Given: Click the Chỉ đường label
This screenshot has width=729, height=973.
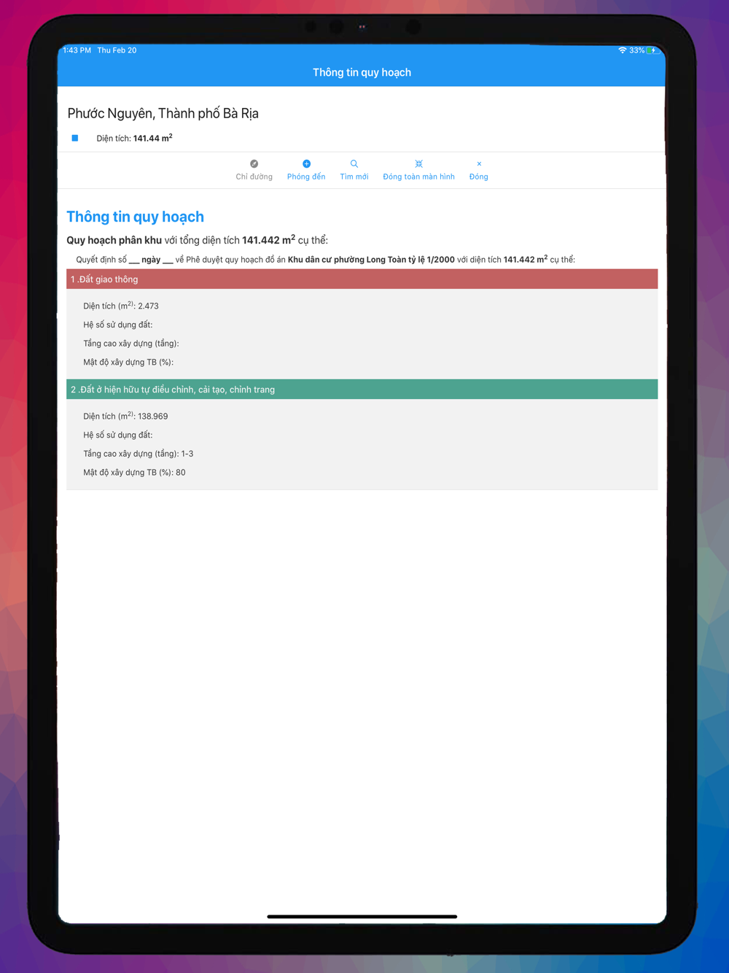Looking at the screenshot, I should click(254, 177).
